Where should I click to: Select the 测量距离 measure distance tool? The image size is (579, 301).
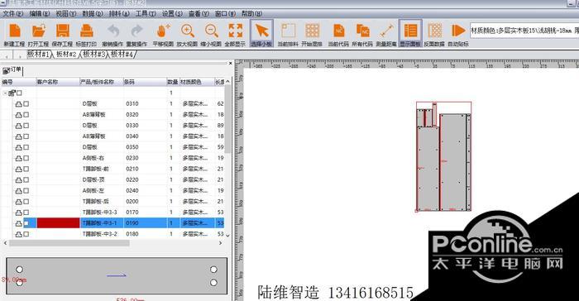[386, 31]
